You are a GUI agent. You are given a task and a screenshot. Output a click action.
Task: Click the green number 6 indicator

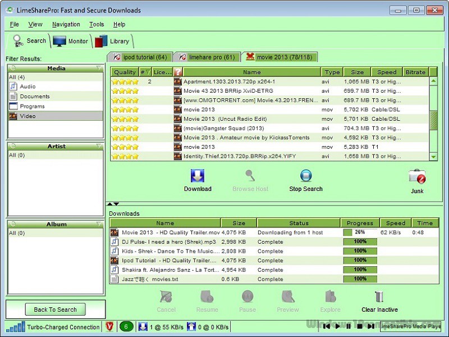click(126, 327)
